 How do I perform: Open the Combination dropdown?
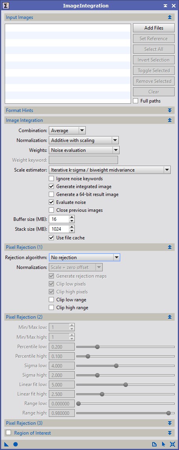click(67, 130)
